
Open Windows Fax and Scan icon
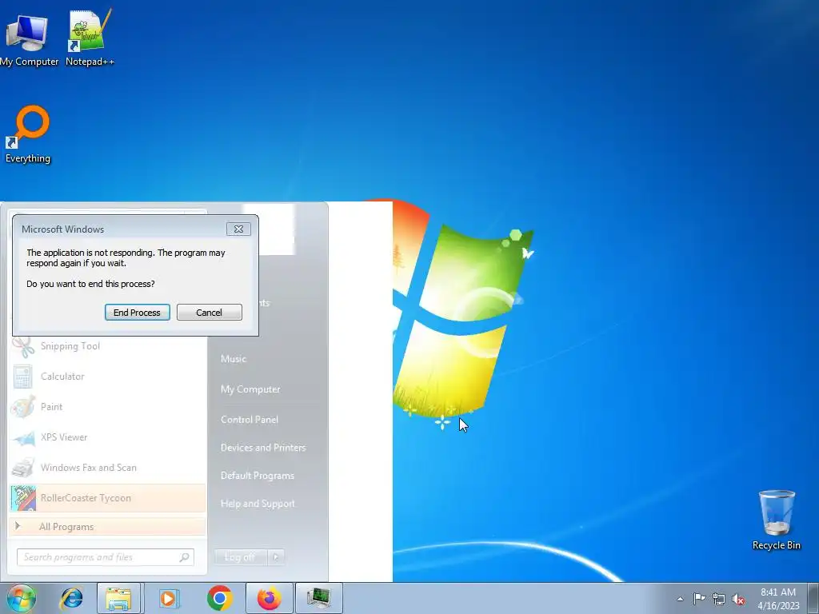point(23,468)
